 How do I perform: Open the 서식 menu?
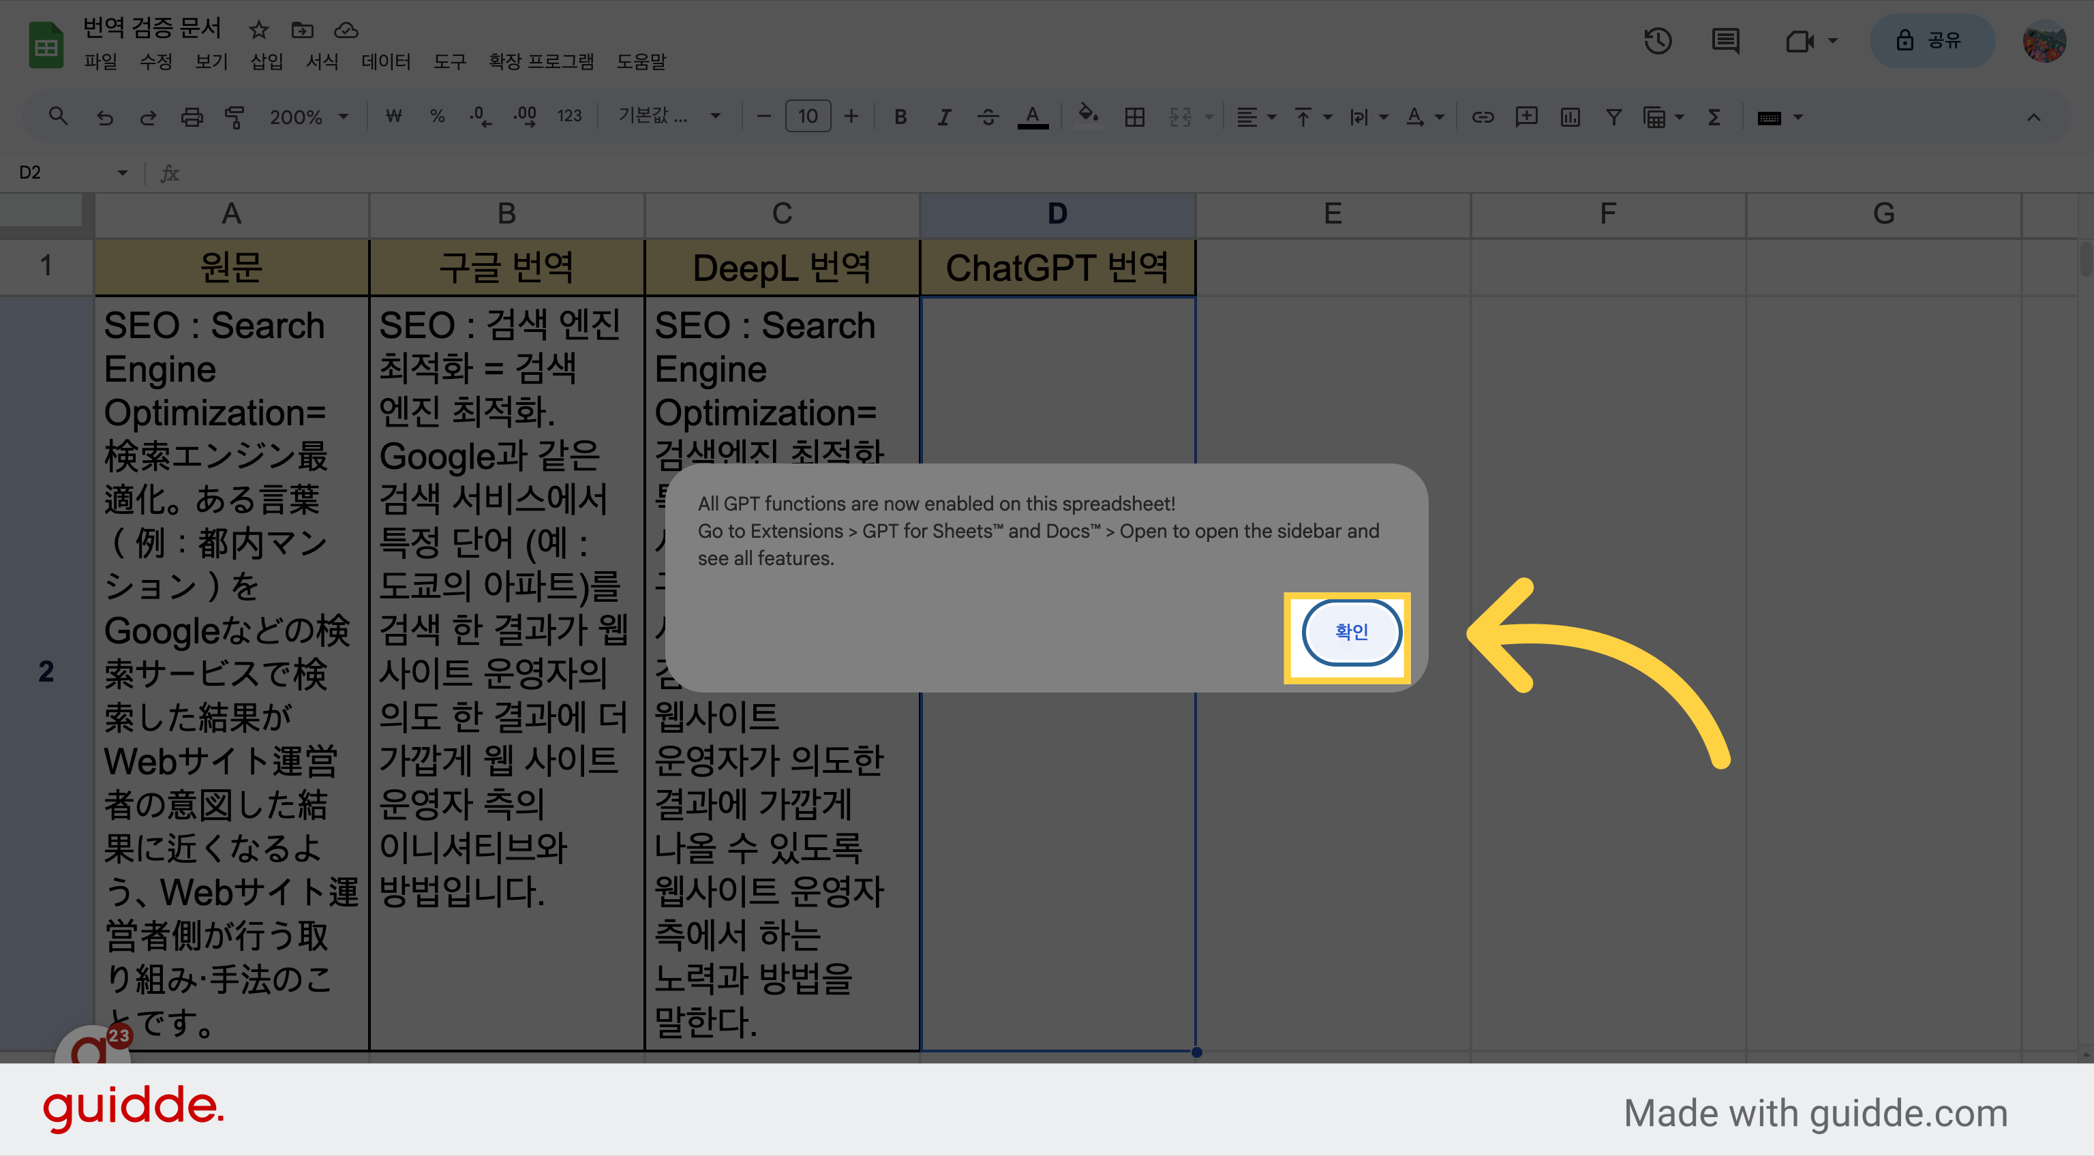coord(322,62)
